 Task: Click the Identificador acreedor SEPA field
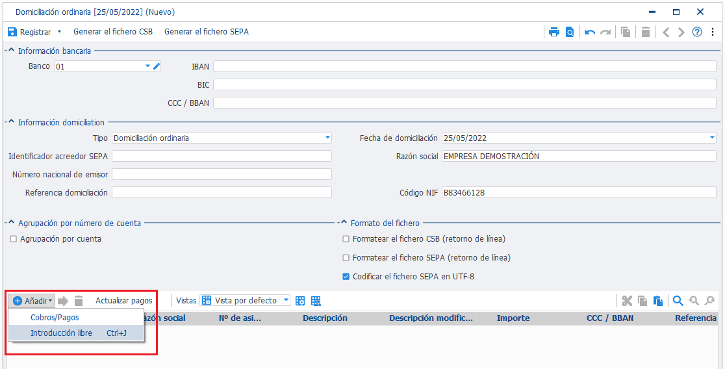(x=222, y=156)
